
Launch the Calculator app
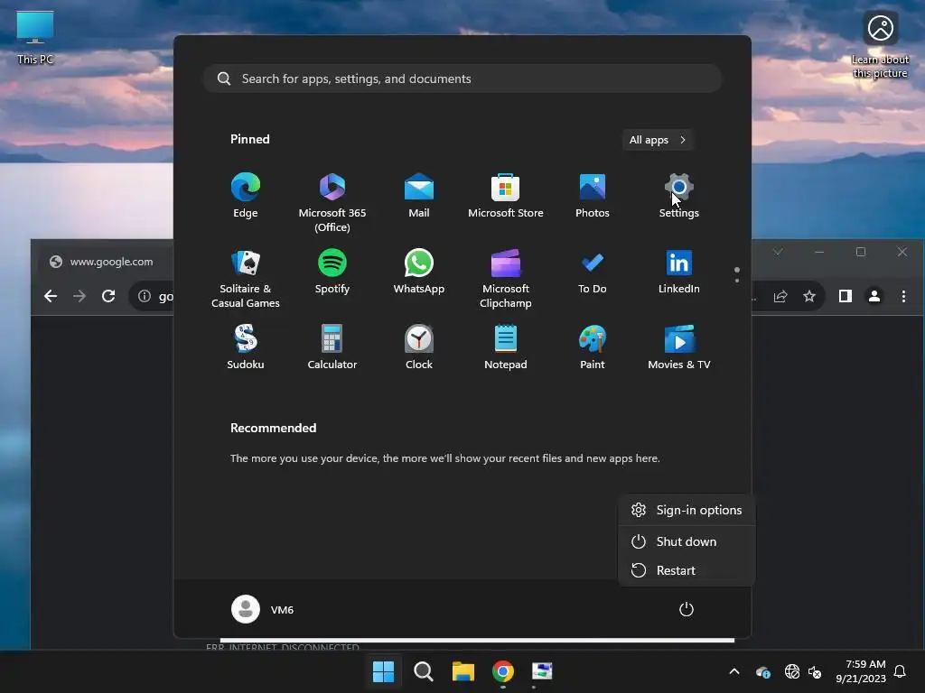coord(332,347)
